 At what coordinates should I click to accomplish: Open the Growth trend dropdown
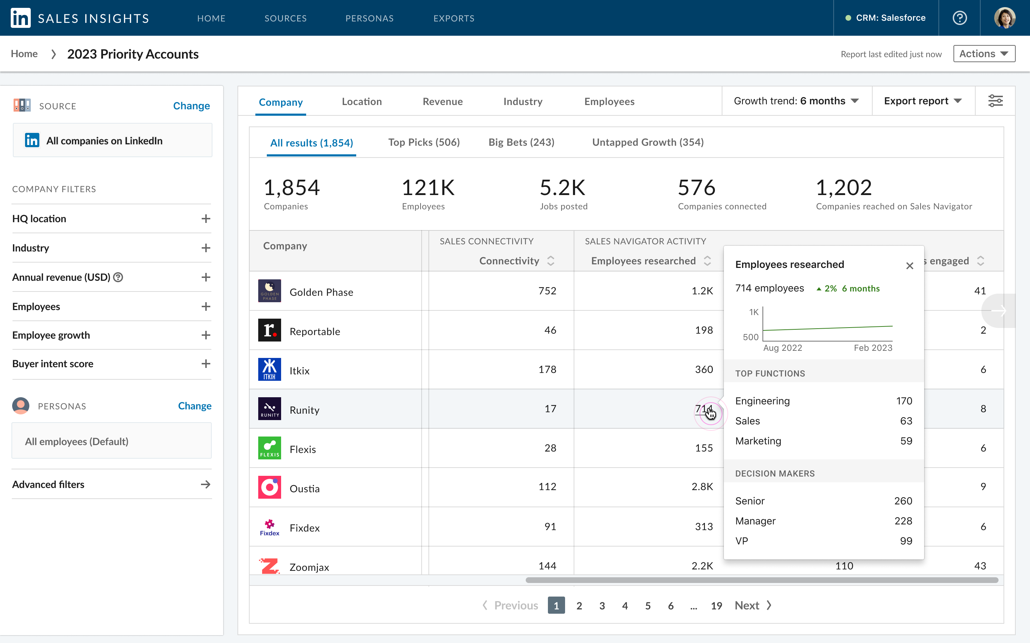click(796, 101)
